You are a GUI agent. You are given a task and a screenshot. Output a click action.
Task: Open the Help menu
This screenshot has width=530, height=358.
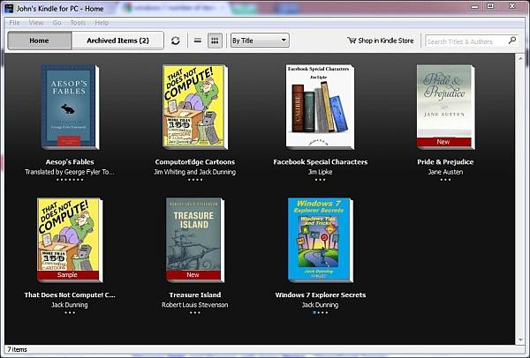[102, 23]
